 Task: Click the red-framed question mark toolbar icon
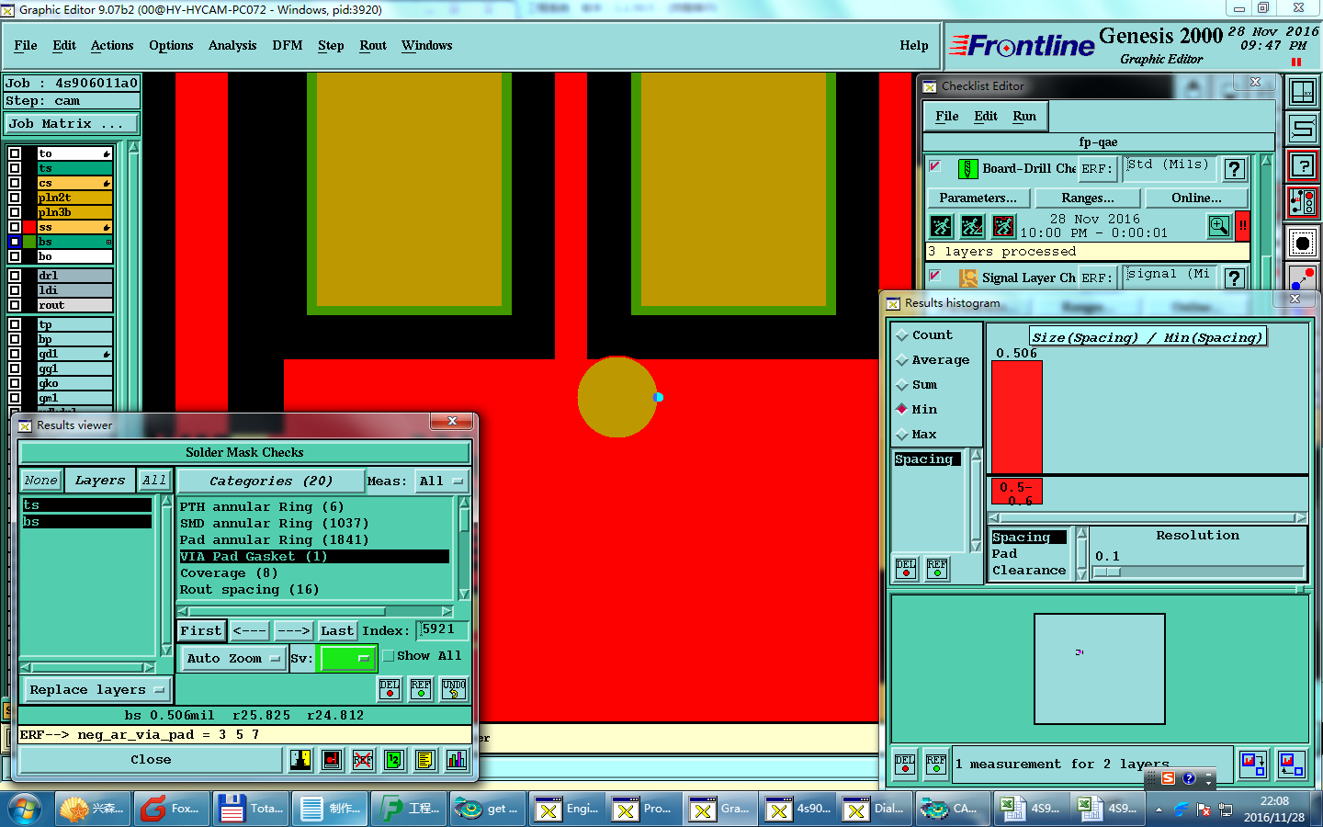[1303, 166]
